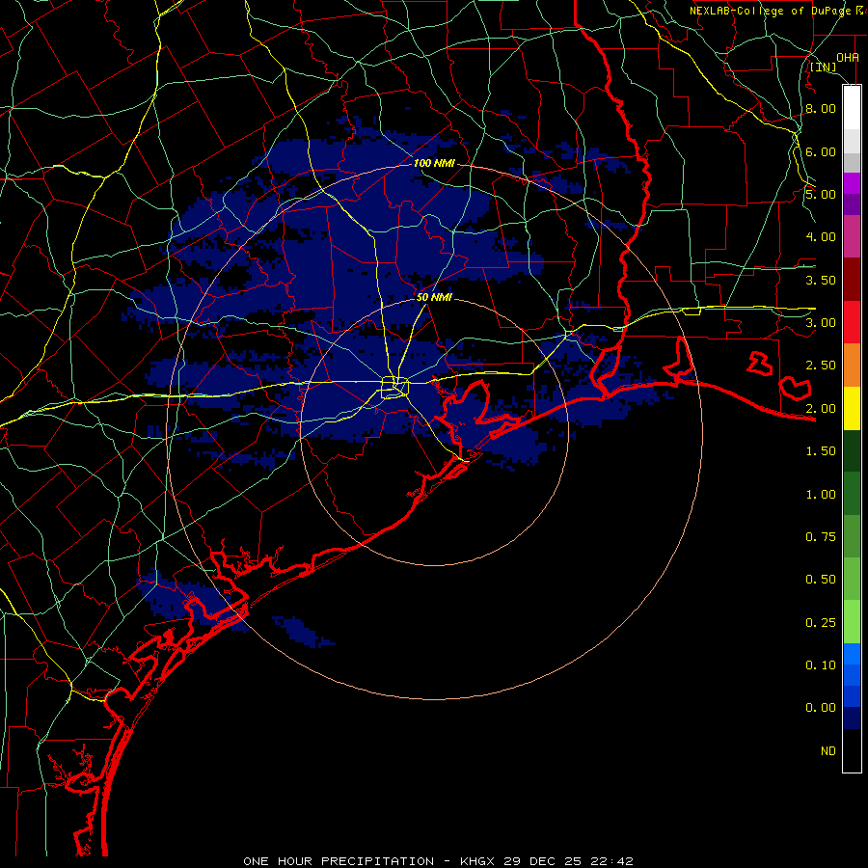Click the OHA product label
The image size is (868, 868).
coord(848,57)
